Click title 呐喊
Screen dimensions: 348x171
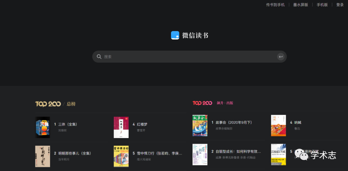pyautogui.click(x=298, y=123)
